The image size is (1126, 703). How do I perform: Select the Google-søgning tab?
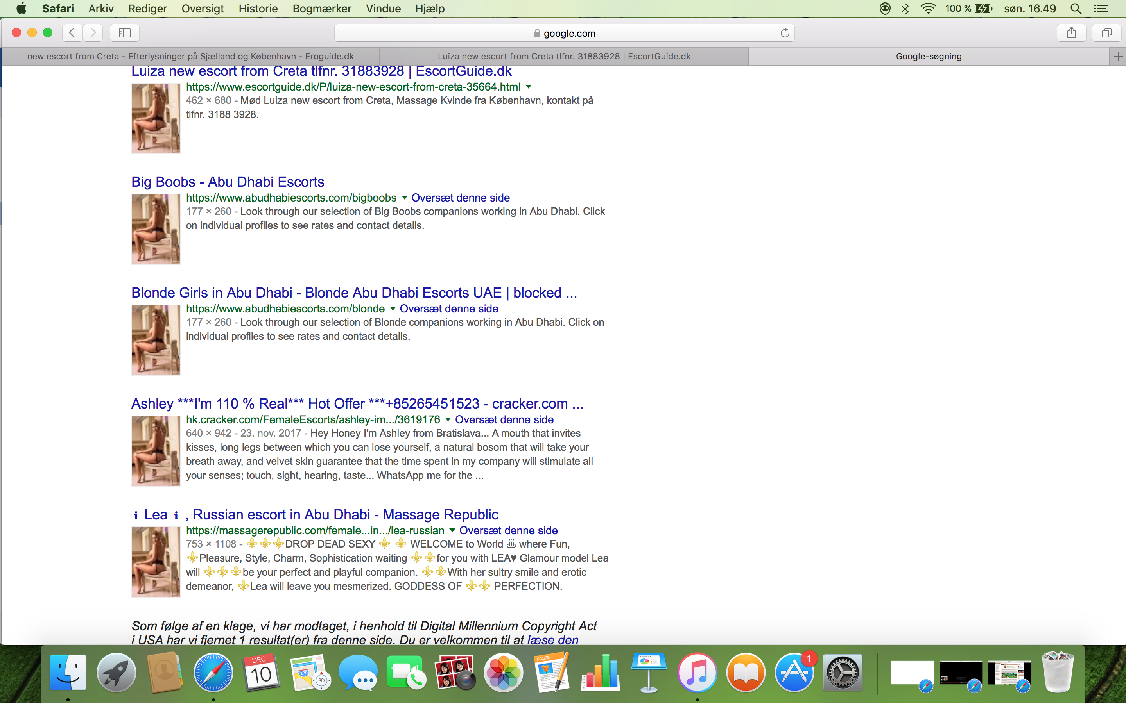pos(929,56)
